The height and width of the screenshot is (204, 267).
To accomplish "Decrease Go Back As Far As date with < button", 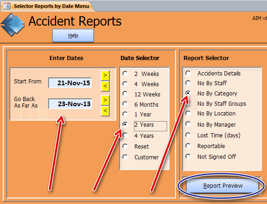I will point(105,111).
